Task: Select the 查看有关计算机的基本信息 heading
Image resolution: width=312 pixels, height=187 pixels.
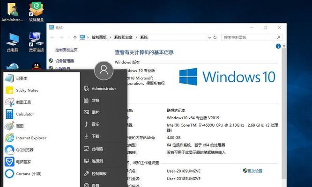Action: click(x=144, y=52)
